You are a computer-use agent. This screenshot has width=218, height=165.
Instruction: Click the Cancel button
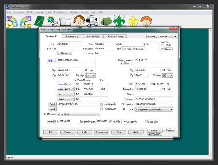coord(68,132)
